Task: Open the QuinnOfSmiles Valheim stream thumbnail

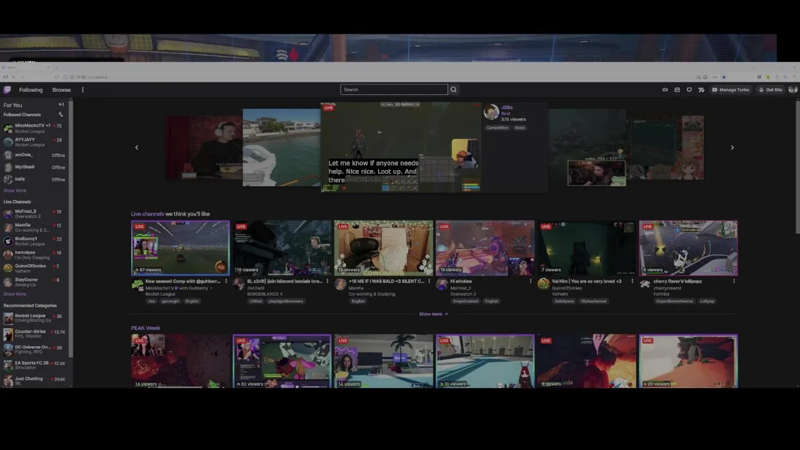Action: click(586, 247)
